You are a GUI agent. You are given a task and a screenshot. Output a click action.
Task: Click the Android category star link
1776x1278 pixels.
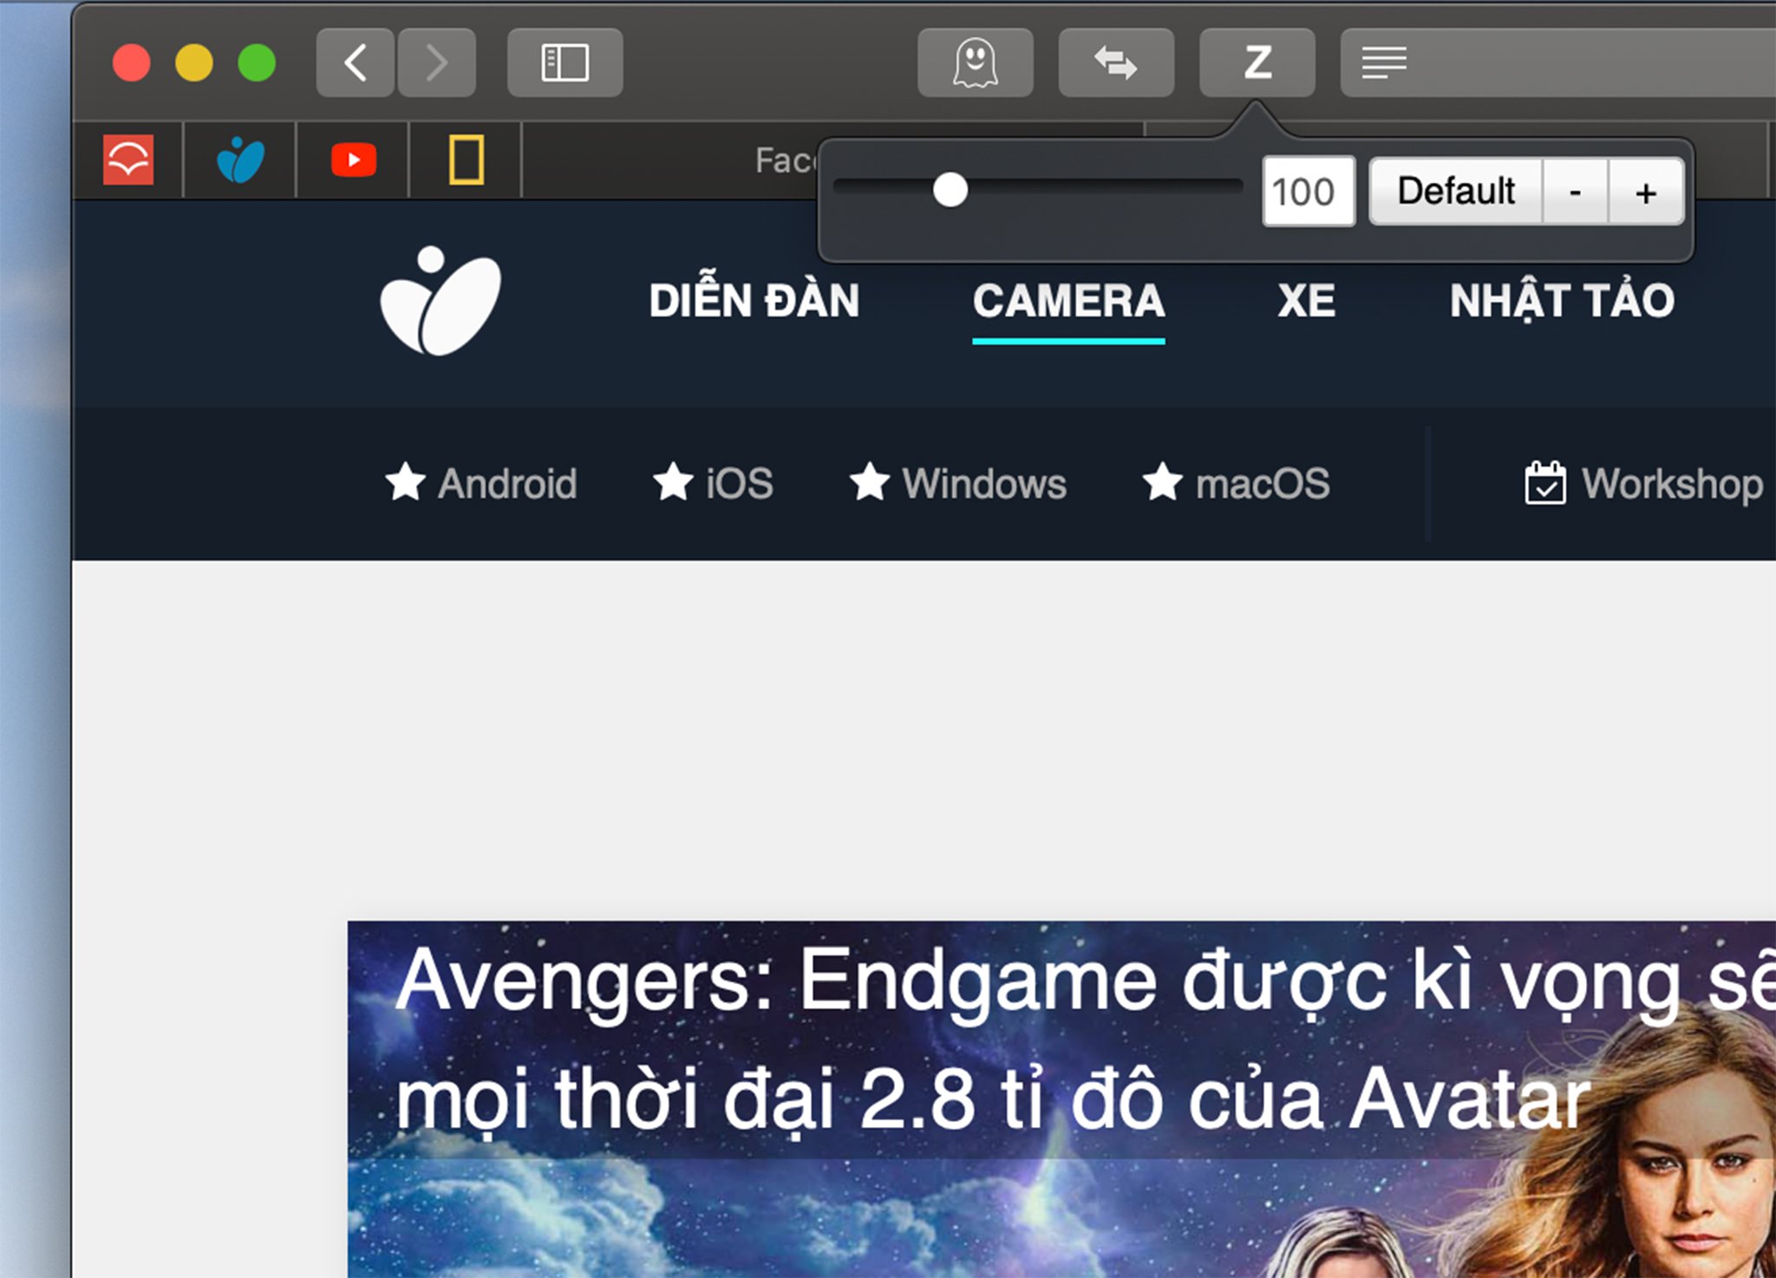point(481,483)
